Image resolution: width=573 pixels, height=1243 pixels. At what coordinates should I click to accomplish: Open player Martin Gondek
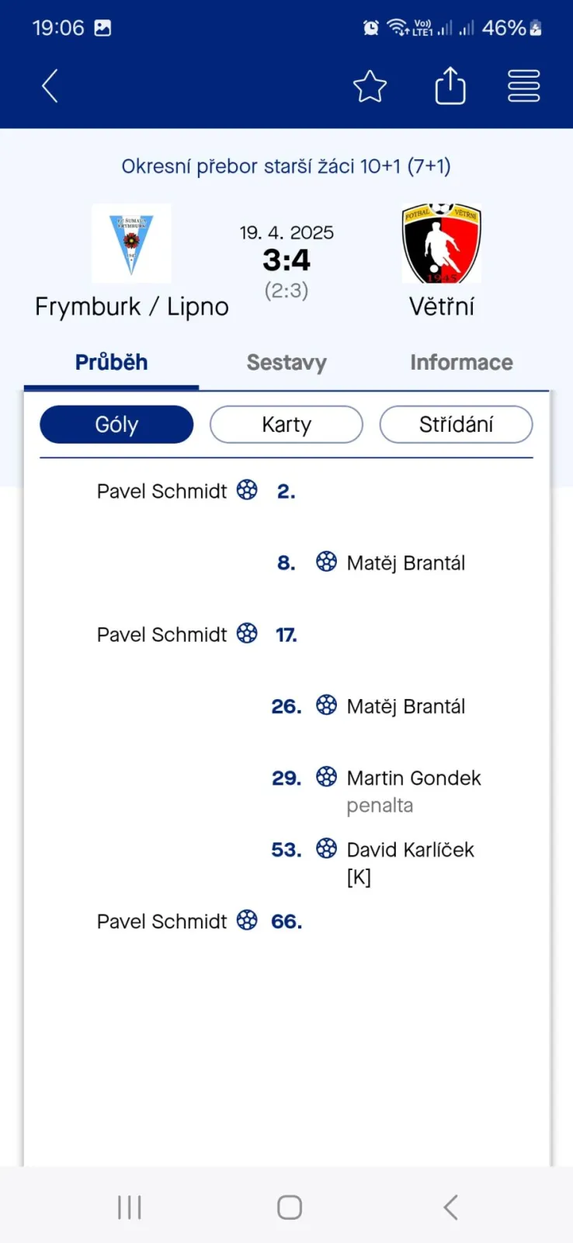(x=414, y=778)
